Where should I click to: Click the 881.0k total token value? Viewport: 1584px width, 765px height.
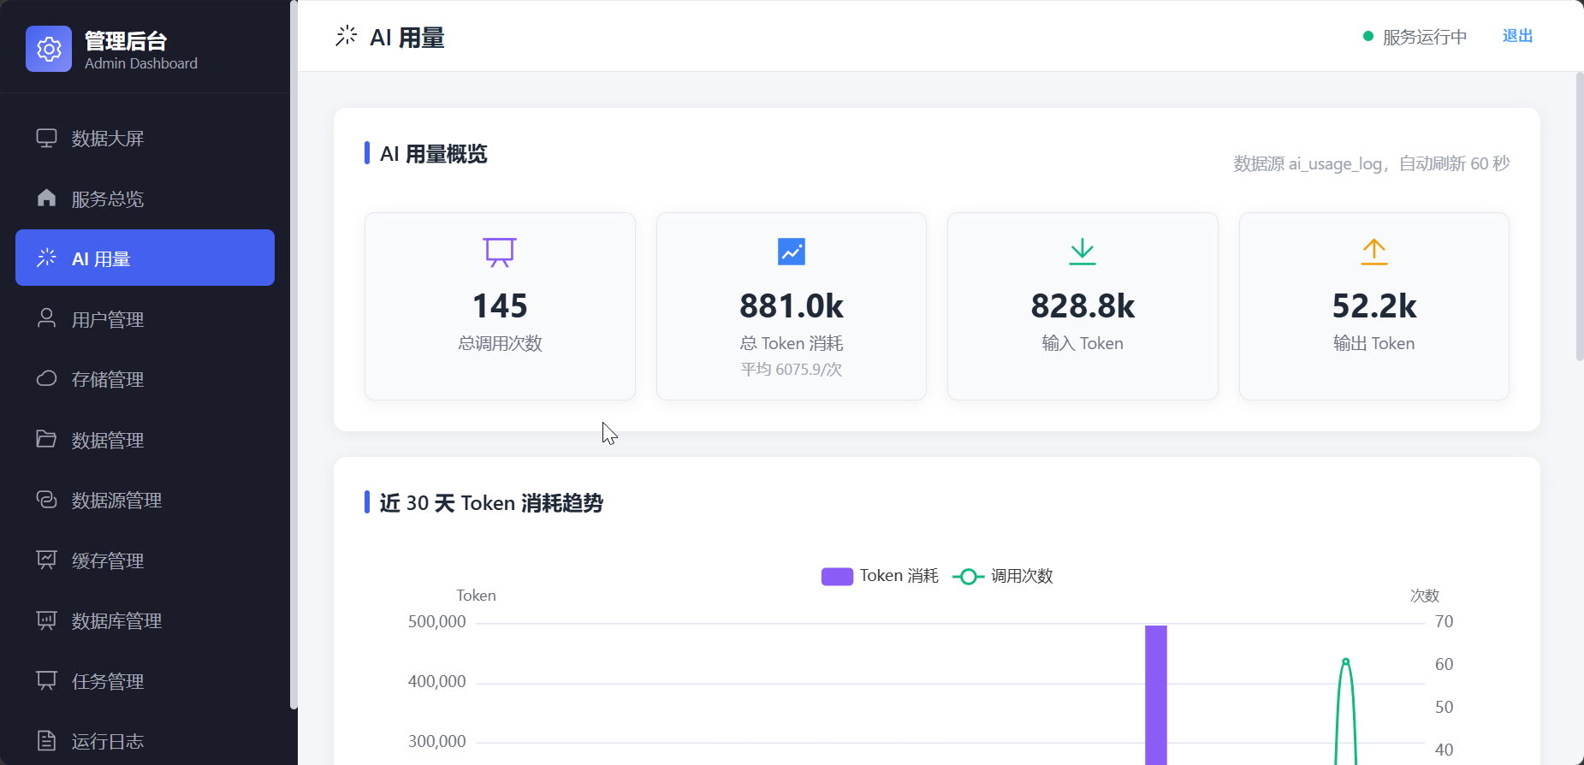[792, 305]
